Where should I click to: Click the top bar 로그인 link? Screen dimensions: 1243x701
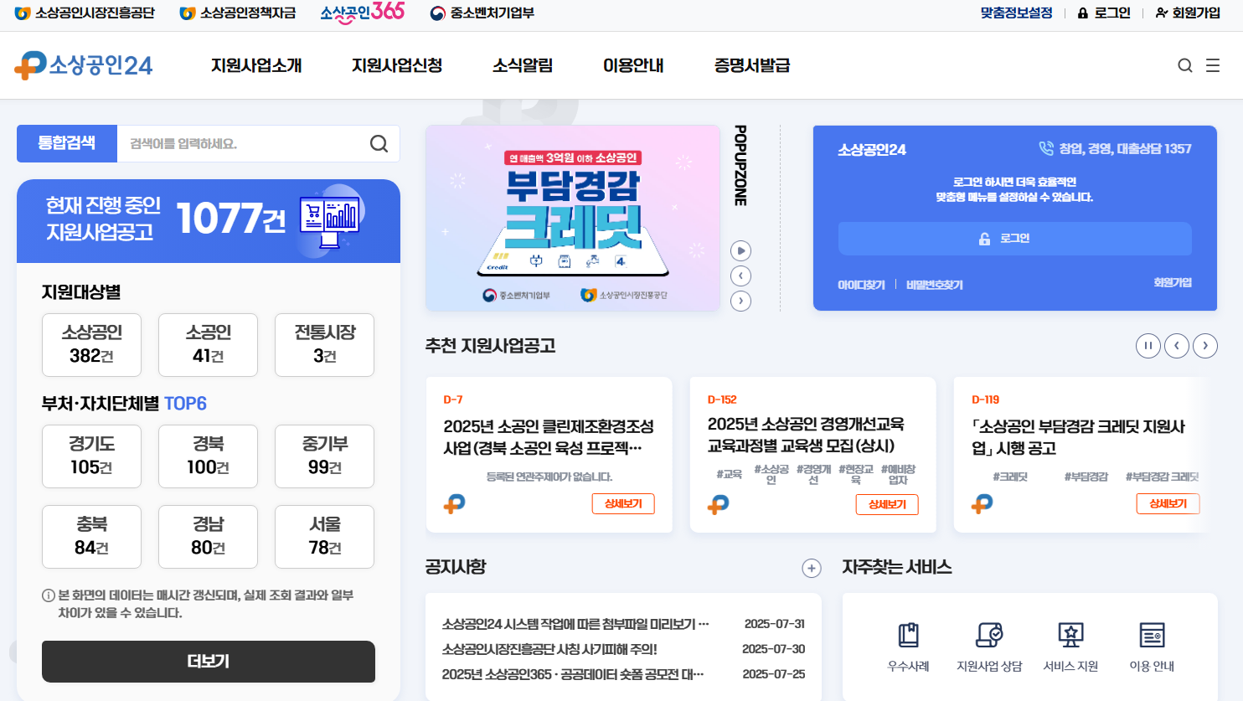click(1104, 13)
